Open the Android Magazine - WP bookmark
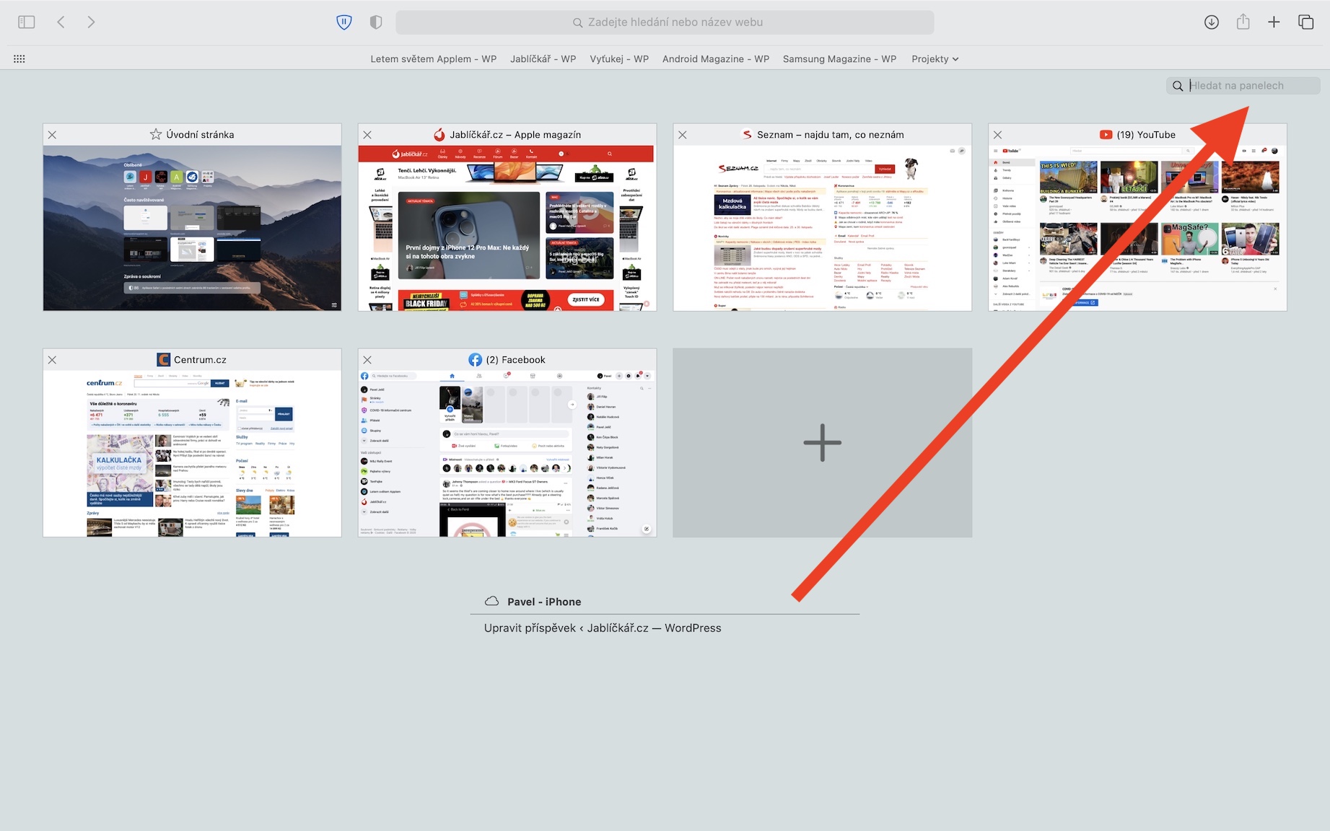The image size is (1330, 831). click(716, 59)
